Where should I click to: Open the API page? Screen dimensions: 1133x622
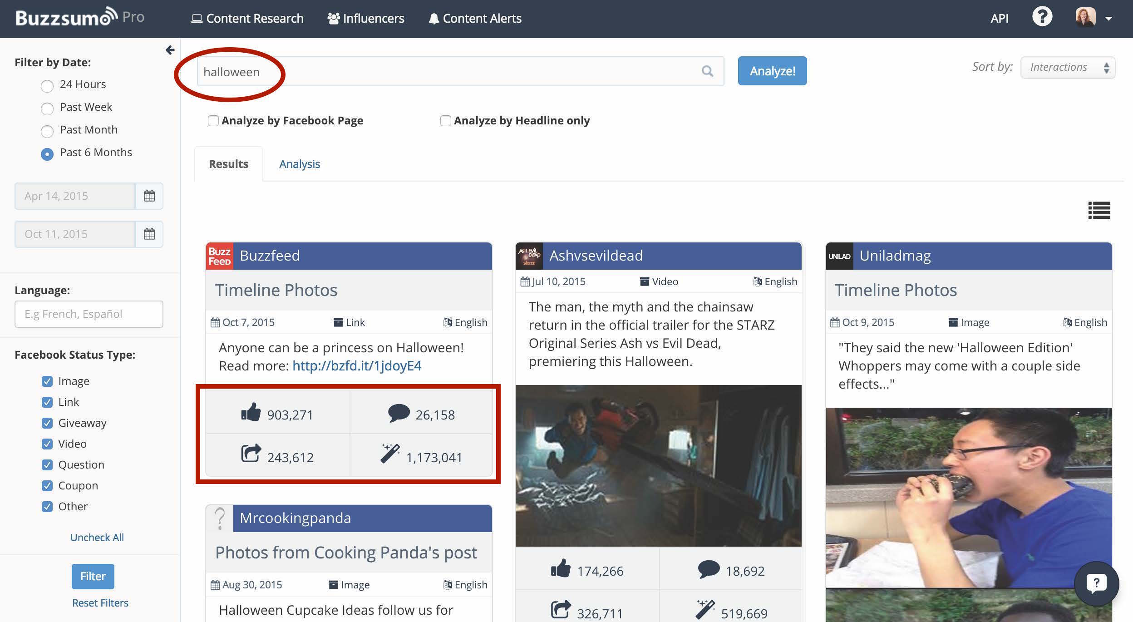(999, 18)
